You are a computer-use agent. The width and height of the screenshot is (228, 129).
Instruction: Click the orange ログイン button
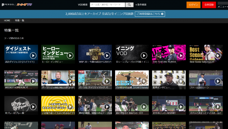193,5
